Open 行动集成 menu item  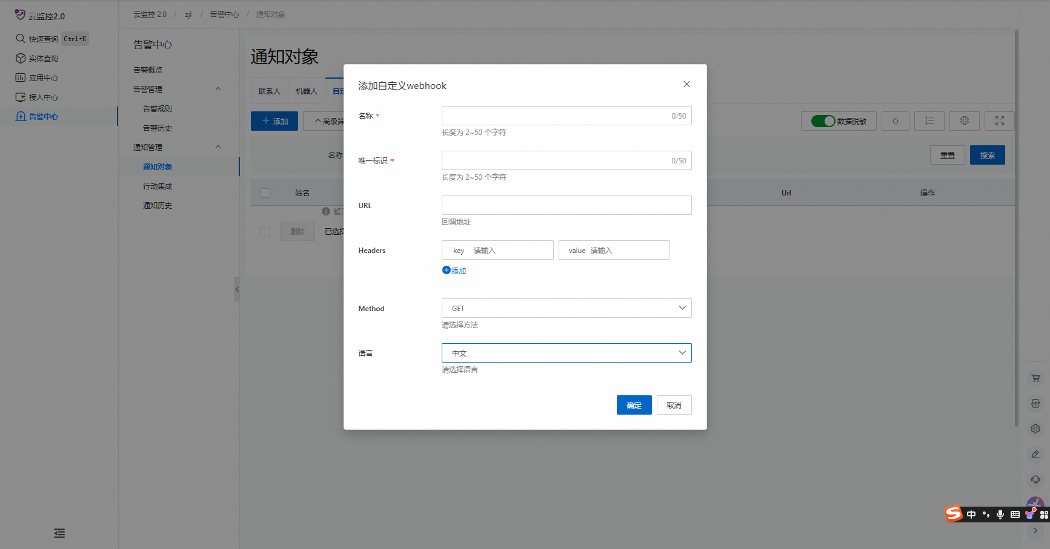coord(158,186)
